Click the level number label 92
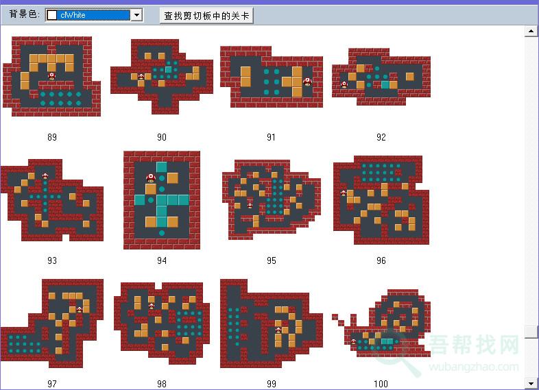 click(381, 137)
